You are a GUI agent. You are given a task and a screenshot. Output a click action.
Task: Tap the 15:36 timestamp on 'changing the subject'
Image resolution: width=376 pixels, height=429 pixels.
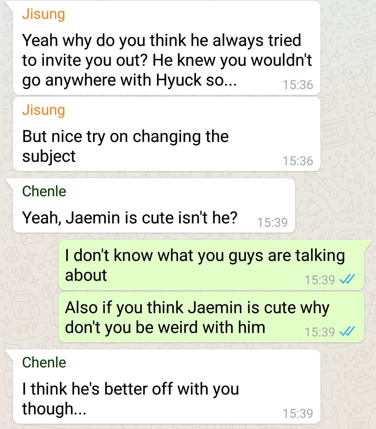298,161
